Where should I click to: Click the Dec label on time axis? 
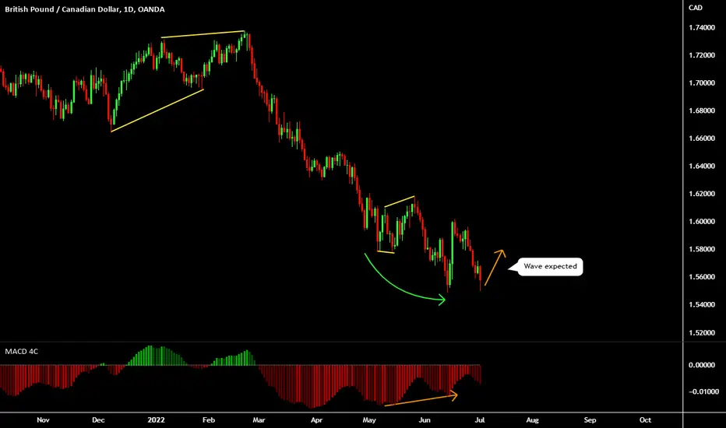pyautogui.click(x=98, y=420)
